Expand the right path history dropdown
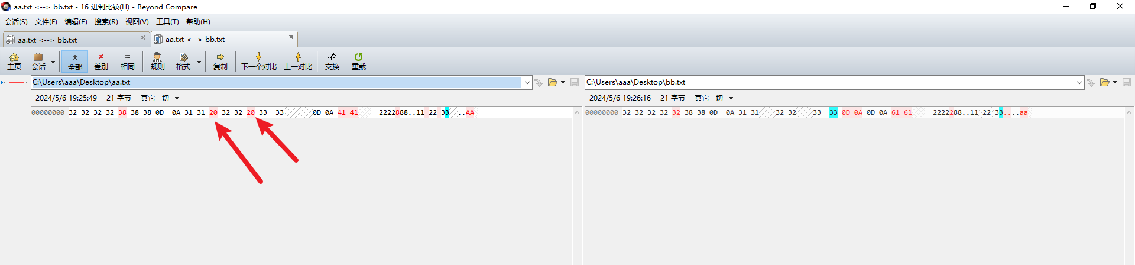Image resolution: width=1135 pixels, height=265 pixels. (x=1079, y=82)
